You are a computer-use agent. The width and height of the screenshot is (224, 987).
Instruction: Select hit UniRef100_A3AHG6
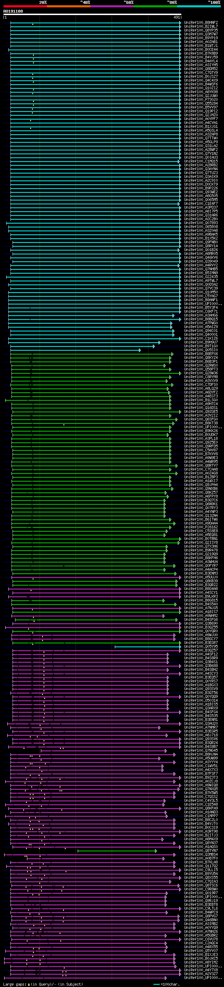click(201, 315)
